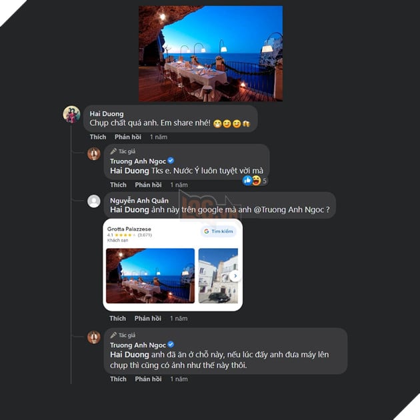Image resolution: width=420 pixels, height=420 pixels.
Task: Open Nguyễn Anh Quân's default avatar
Action: [94, 201]
